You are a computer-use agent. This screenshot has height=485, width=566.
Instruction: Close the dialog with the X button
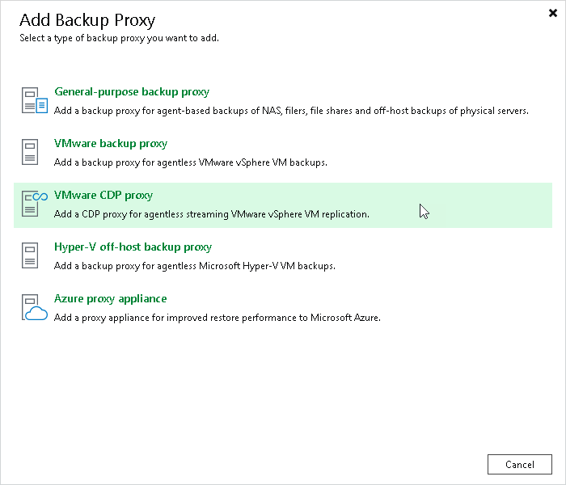[x=552, y=14]
